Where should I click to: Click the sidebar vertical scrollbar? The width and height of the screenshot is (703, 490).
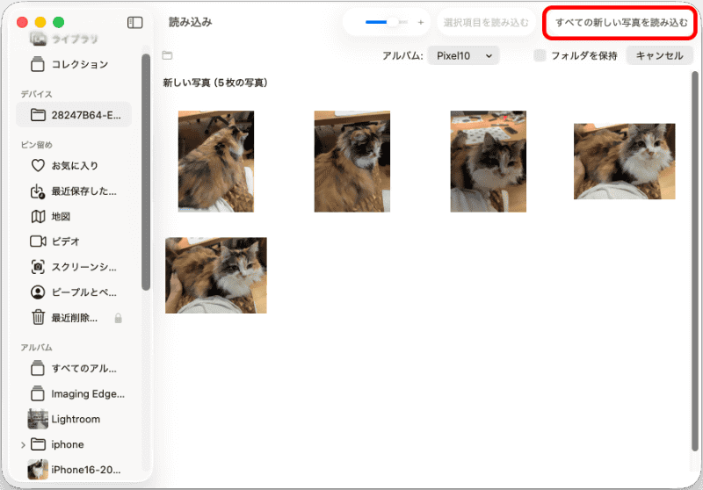pyautogui.click(x=146, y=172)
